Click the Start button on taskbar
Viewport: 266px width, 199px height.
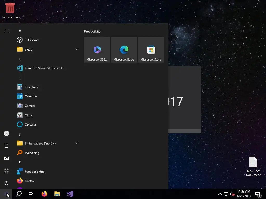point(6,194)
